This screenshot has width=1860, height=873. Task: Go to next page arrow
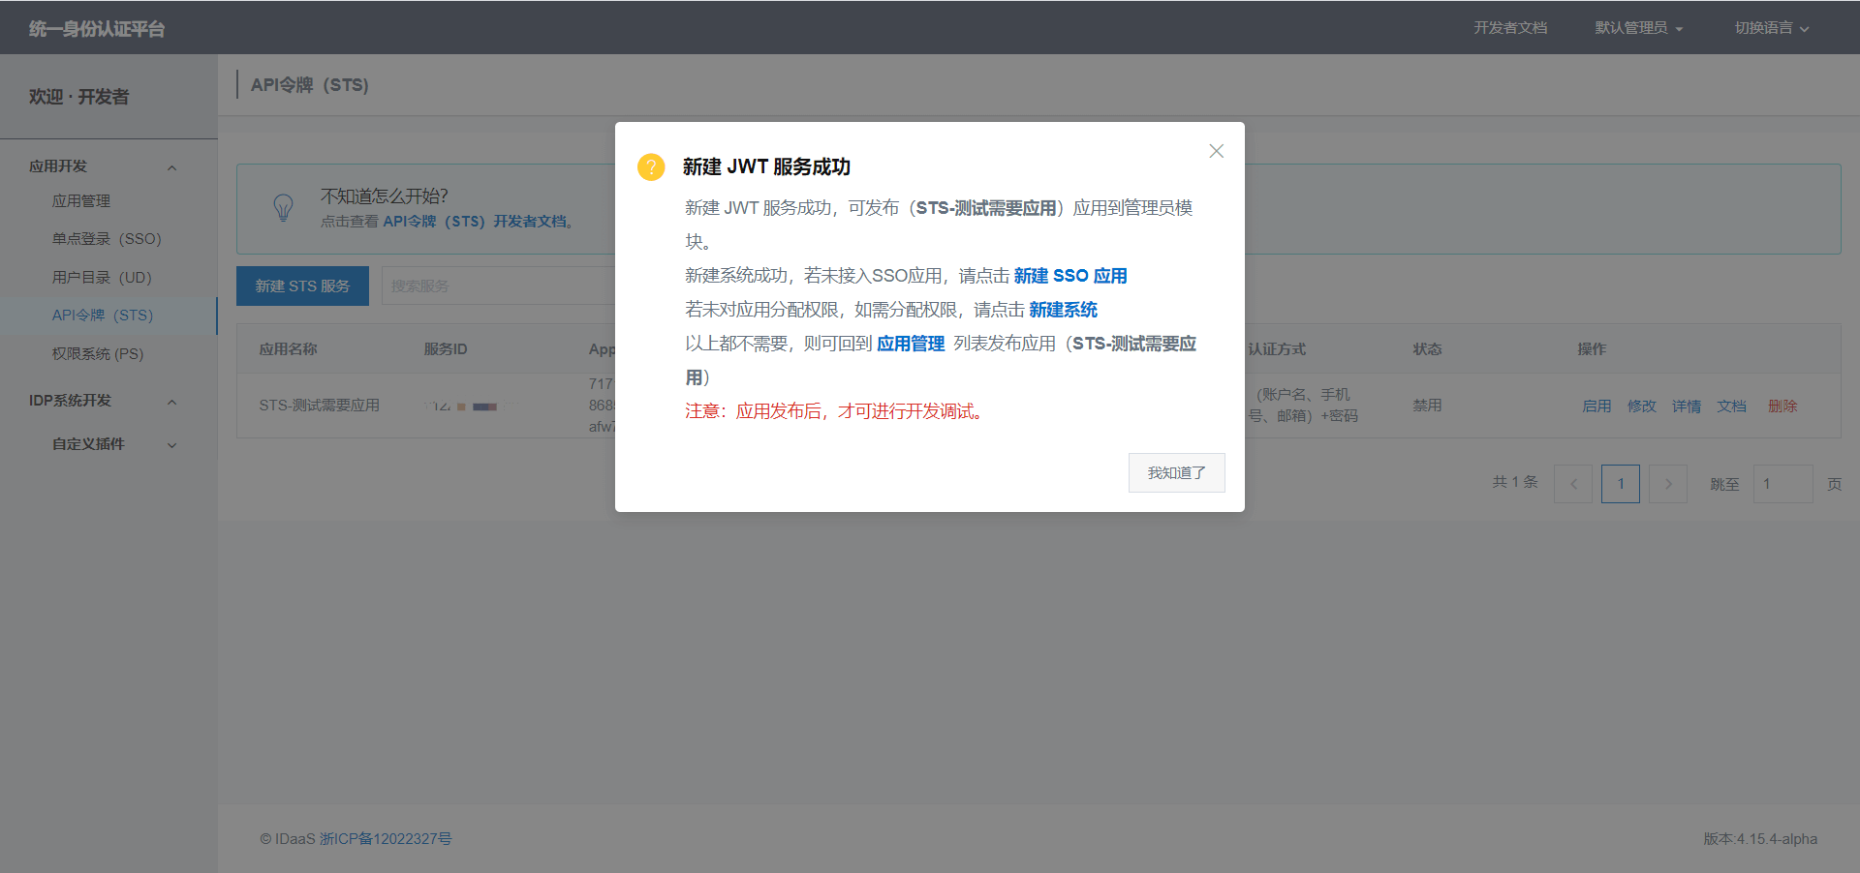click(1668, 484)
